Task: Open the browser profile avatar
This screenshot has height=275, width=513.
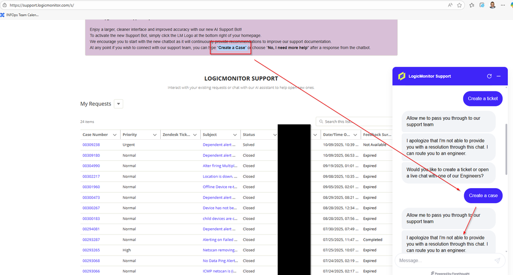Action: pos(492,5)
